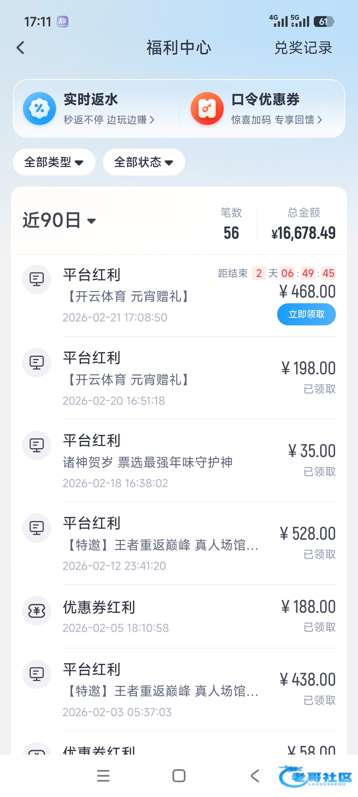This screenshot has height=797, width=358.
Task: Tap the back arrow in the header
Action: (x=20, y=48)
